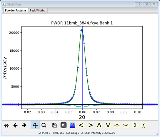Go forward to next plot view

point(24,125)
